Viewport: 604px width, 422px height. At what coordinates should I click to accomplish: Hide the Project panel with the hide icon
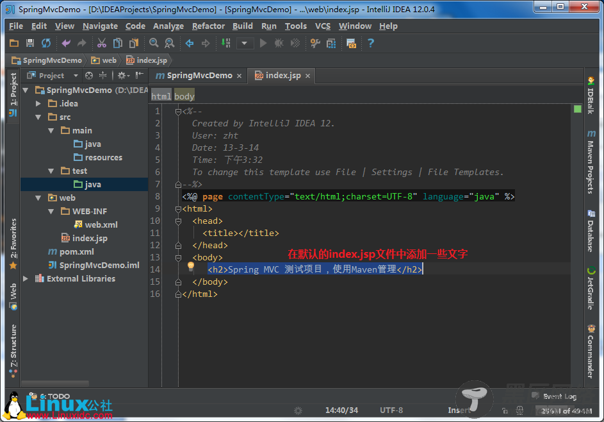(x=139, y=75)
